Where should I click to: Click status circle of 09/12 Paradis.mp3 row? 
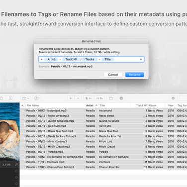tap(23, 152)
